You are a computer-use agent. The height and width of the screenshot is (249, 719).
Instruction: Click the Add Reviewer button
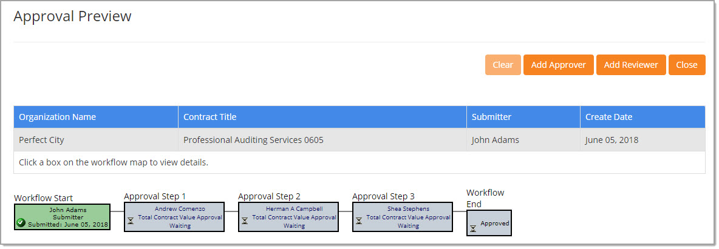631,65
